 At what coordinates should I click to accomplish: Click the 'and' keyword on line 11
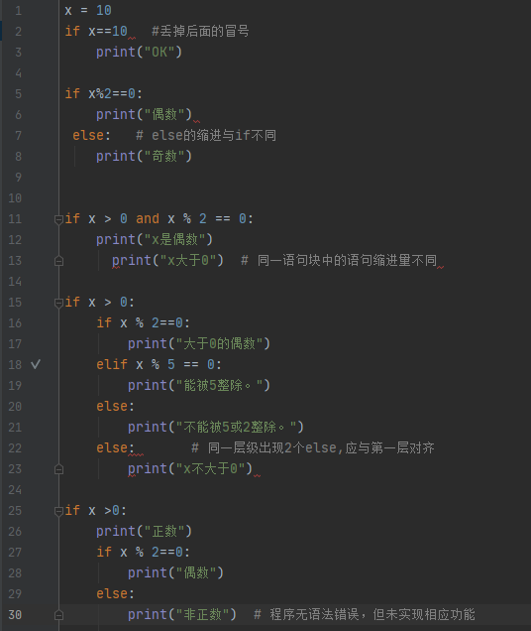tap(148, 218)
